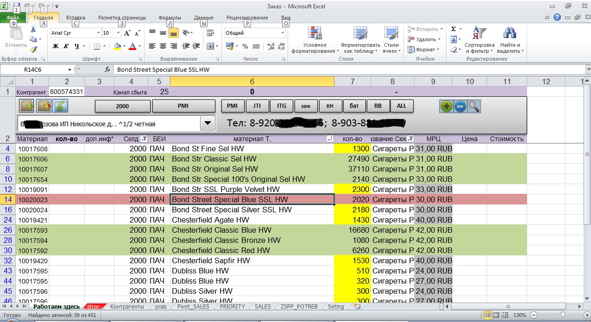Align cell content to bottom
Viewport: 591px width, 322px height.
click(x=174, y=33)
